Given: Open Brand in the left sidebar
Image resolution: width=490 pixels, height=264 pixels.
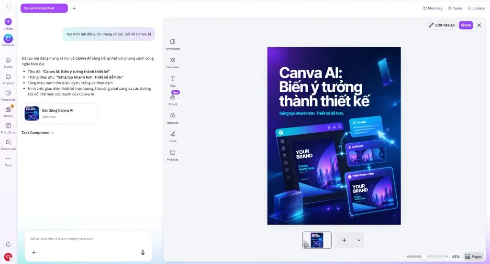Looking at the screenshot, I should click(8, 112).
